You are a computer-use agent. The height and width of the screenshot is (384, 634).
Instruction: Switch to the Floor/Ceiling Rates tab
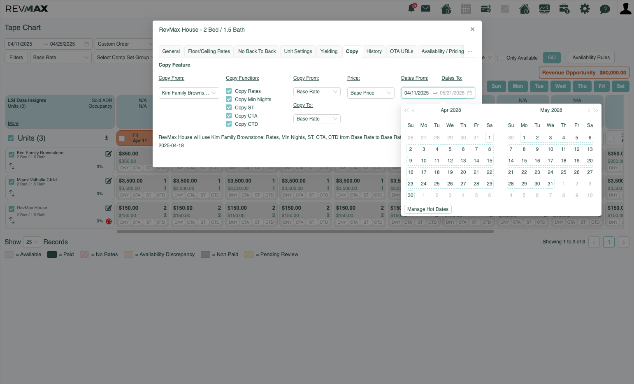[209, 51]
